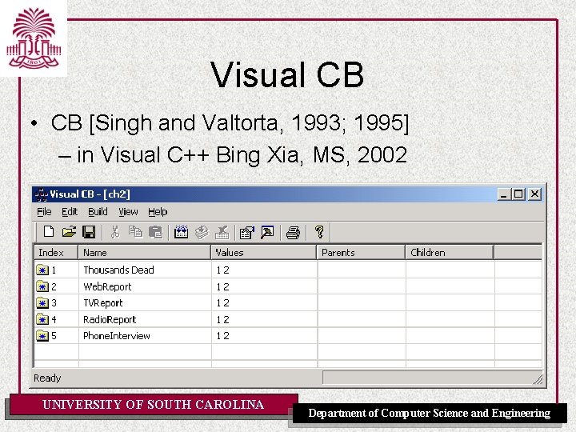Viewport: 576px width, 432px height.
Task: Click the Visual CB title bar app icon
Action: [x=42, y=194]
